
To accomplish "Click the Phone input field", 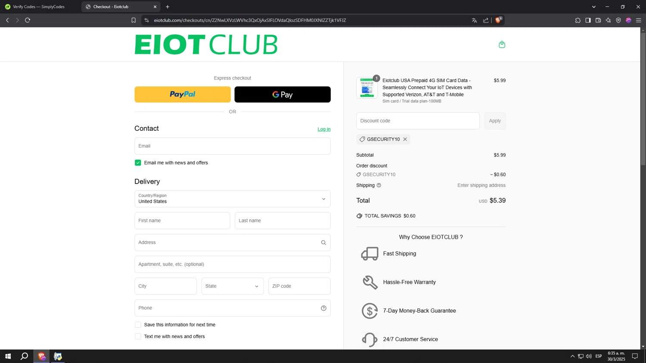I will coord(233,308).
